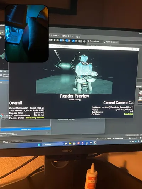Open the Unreal Engine taskbar icon
Image resolution: width=142 pixels, height=189 pixels.
[x=95, y=143]
